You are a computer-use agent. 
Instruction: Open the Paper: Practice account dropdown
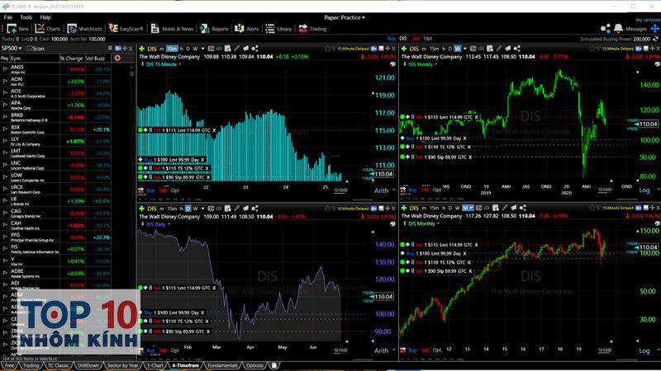345,17
